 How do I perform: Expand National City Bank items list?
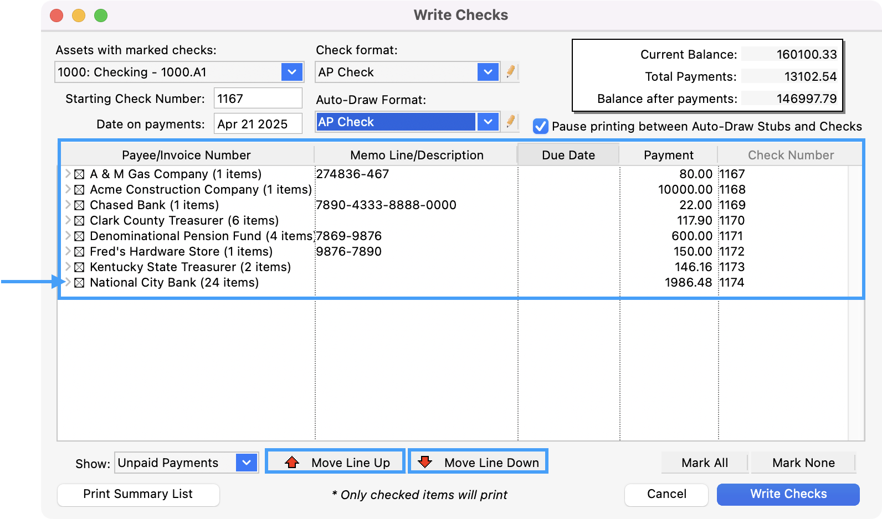[x=68, y=282]
